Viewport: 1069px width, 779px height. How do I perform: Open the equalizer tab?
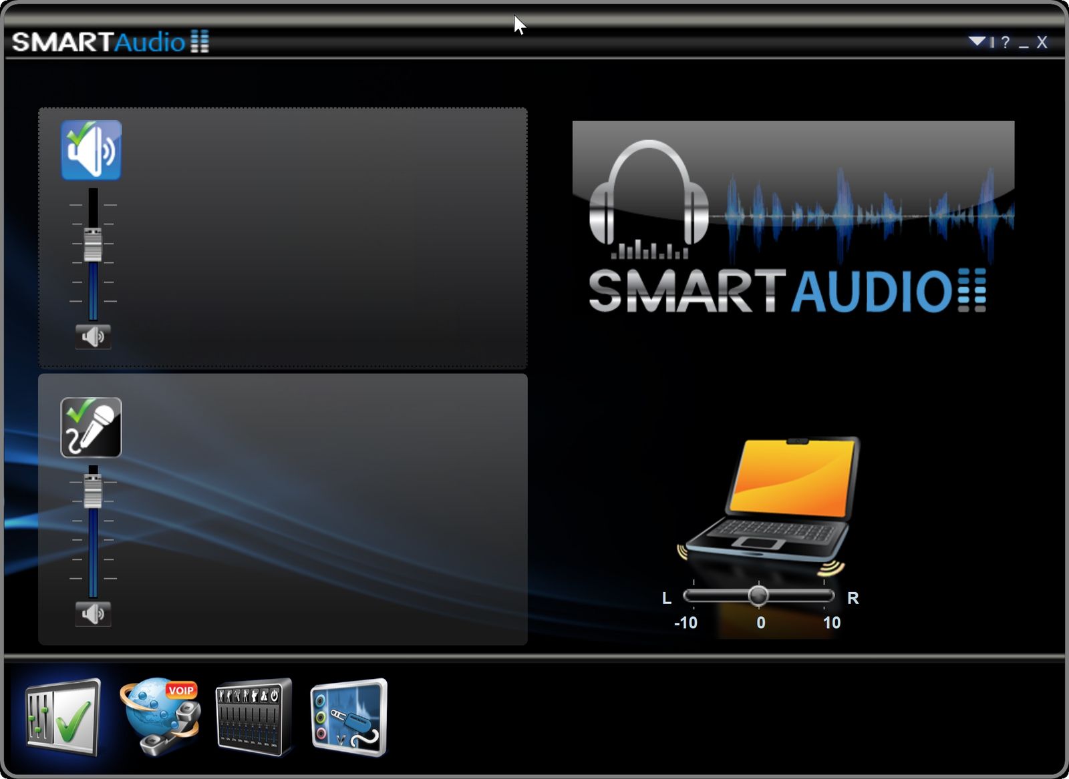(254, 718)
